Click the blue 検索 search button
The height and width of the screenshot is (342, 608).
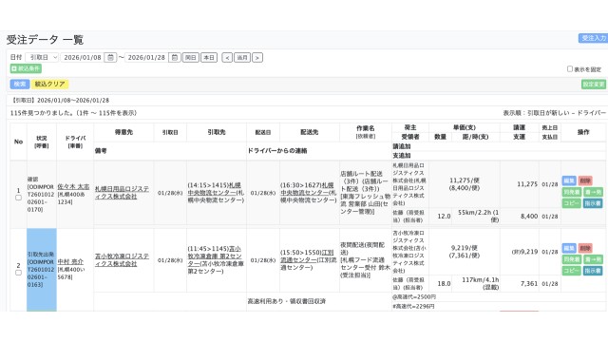pyautogui.click(x=20, y=85)
